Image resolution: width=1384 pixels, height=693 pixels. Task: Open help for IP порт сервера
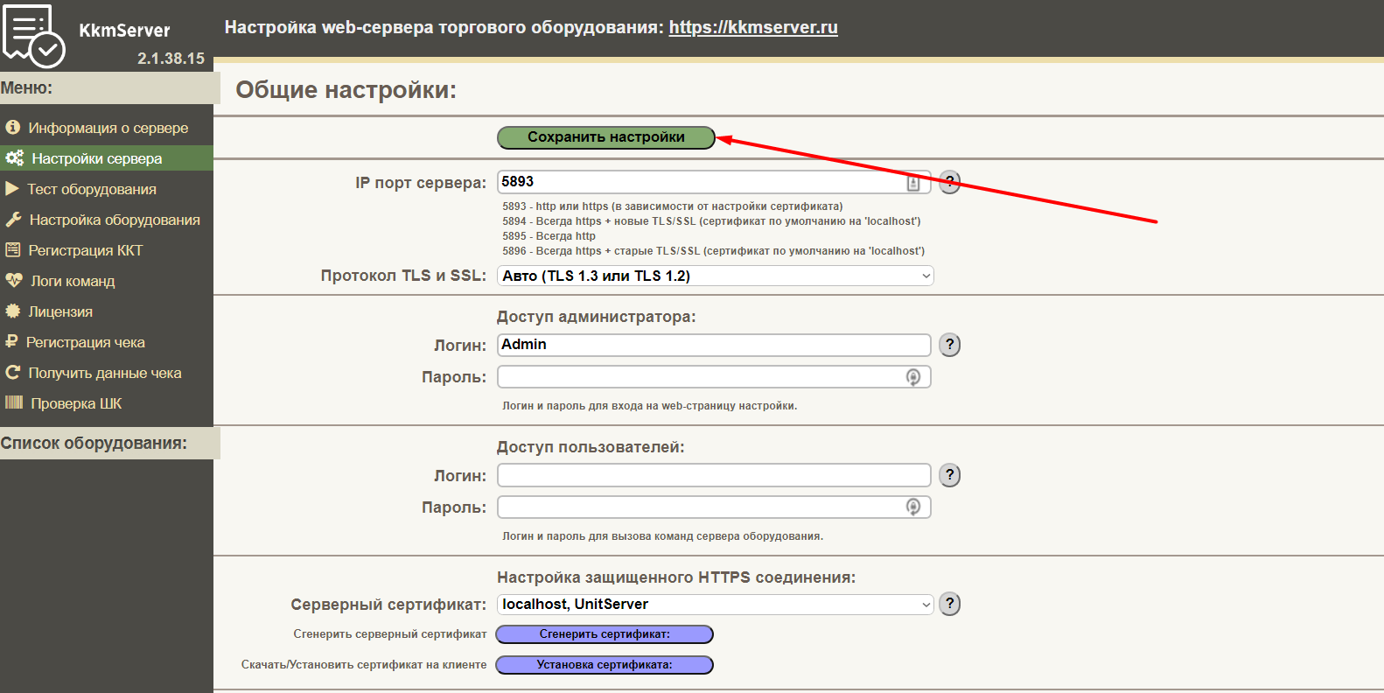coord(949,182)
